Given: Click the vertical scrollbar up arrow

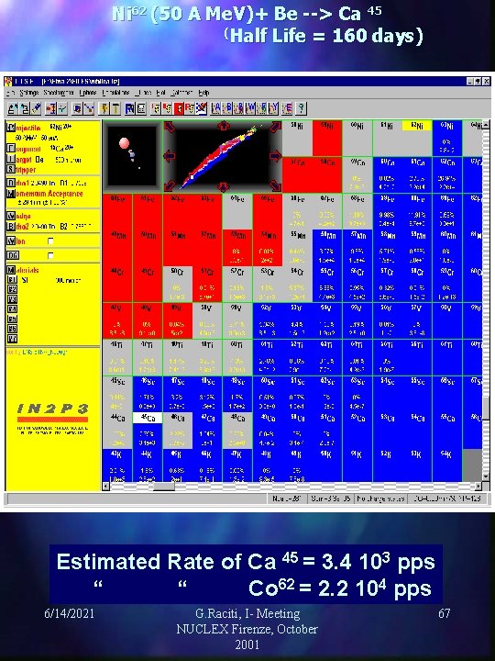Looking at the screenshot, I should click(x=487, y=124).
